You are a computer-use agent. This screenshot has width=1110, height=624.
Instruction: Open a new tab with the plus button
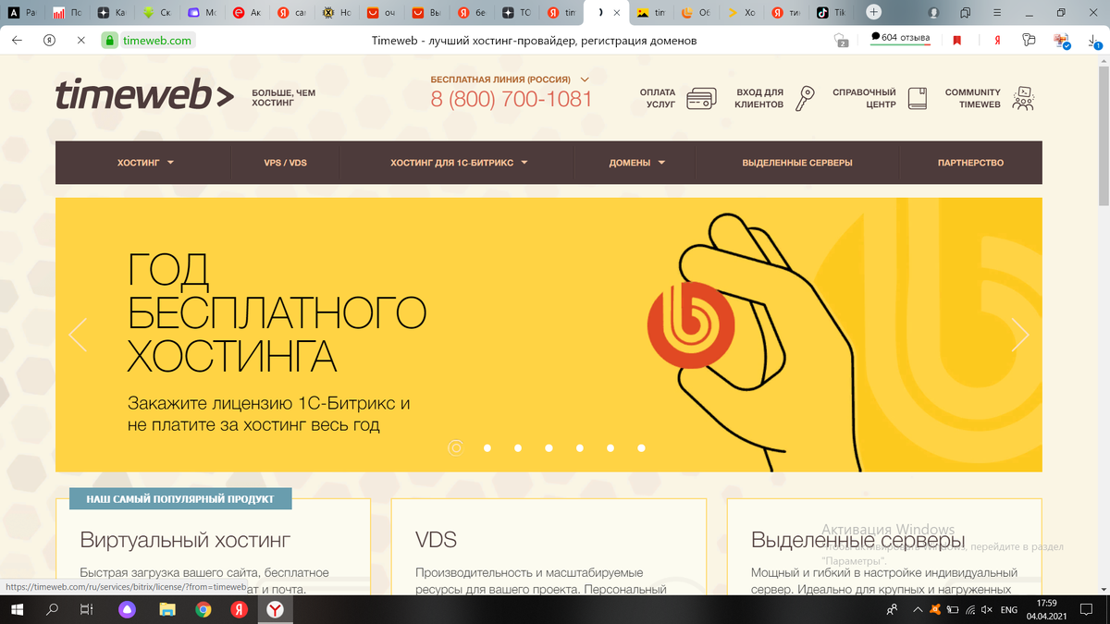pos(873,13)
